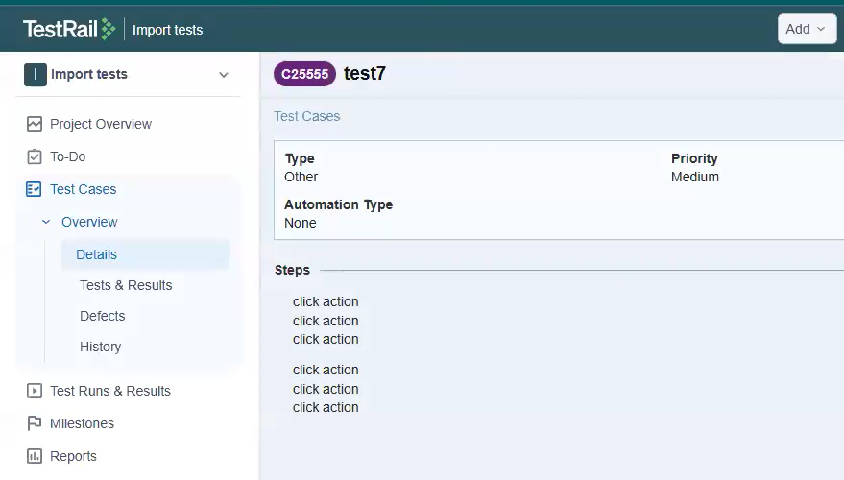Click the To-Do clipboard icon

35,156
